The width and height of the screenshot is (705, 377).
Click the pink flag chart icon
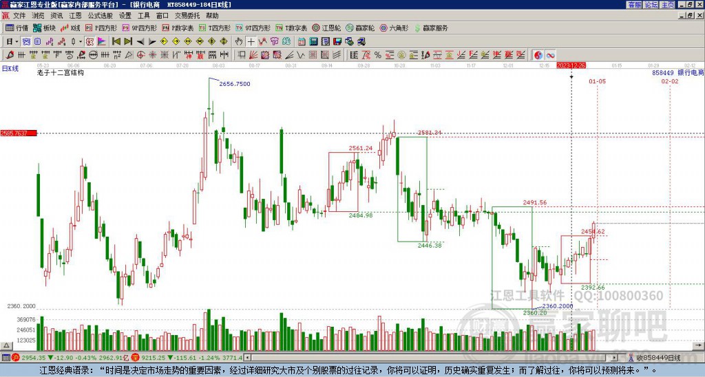[x=102, y=42]
